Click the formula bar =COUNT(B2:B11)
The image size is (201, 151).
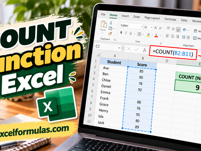coord(173,52)
